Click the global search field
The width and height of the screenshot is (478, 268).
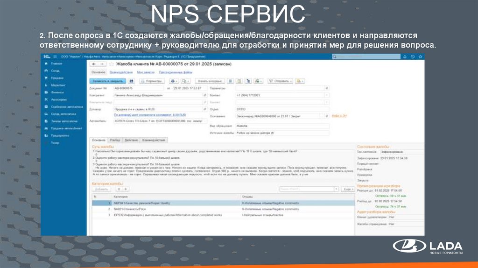pos(366,56)
